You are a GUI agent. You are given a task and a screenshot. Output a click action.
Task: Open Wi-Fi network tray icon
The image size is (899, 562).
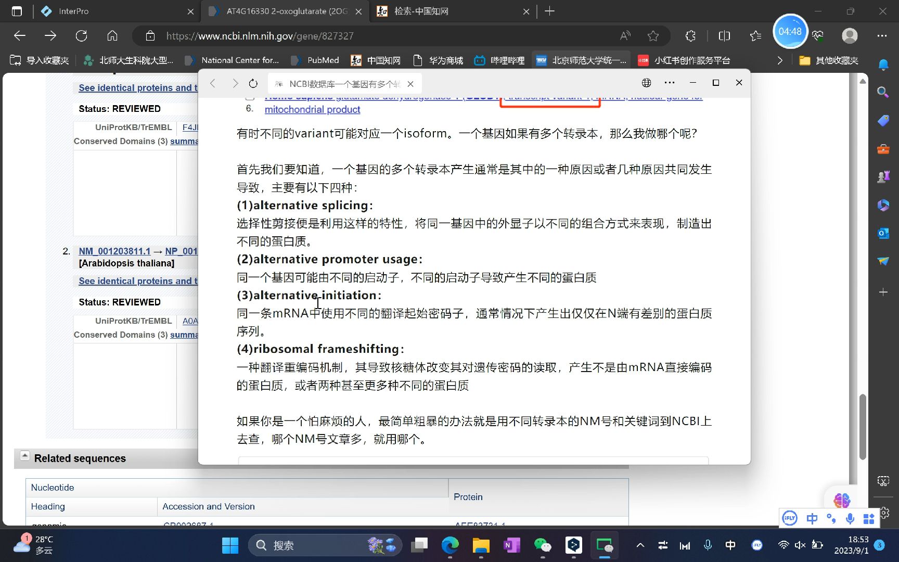tap(783, 545)
